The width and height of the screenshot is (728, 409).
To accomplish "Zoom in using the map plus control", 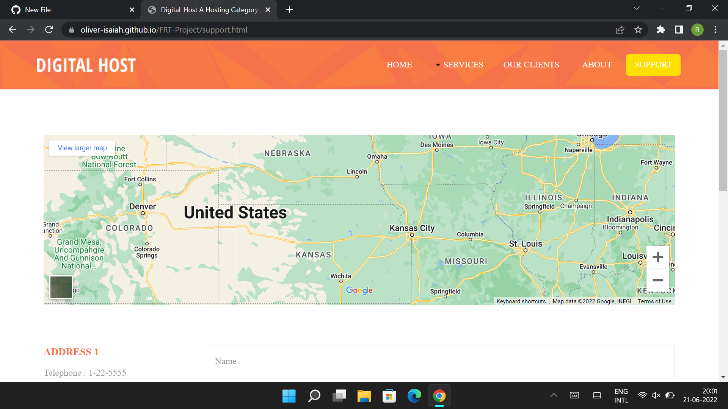I will 658,257.
